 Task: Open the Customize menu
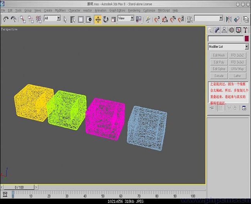pos(149,10)
